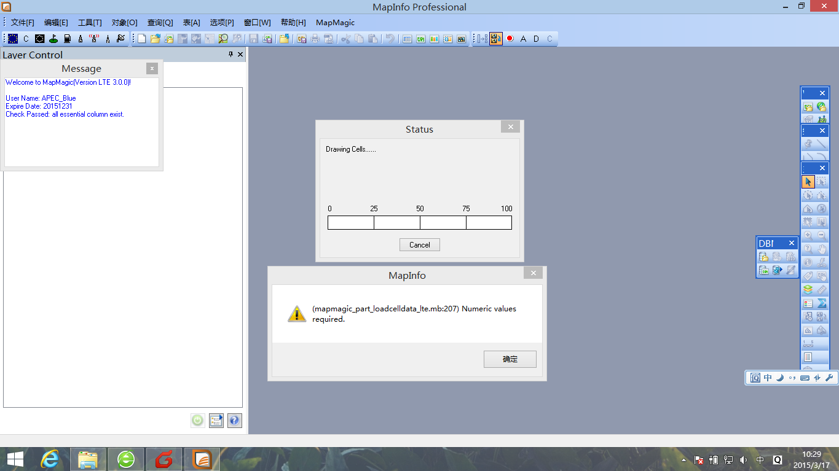Click the EU flag icon in MapMagic toolbar
The width and height of the screenshot is (839, 471).
pos(13,39)
